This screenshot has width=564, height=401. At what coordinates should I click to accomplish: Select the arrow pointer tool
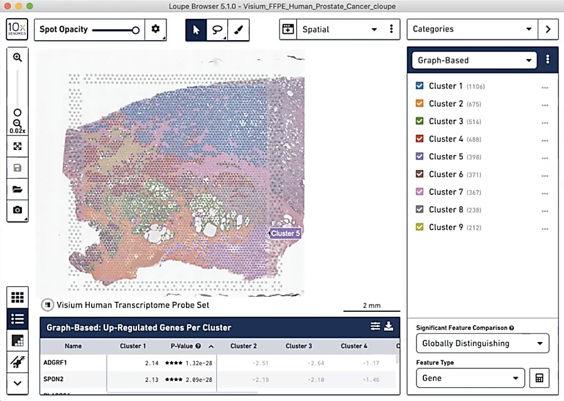point(195,29)
